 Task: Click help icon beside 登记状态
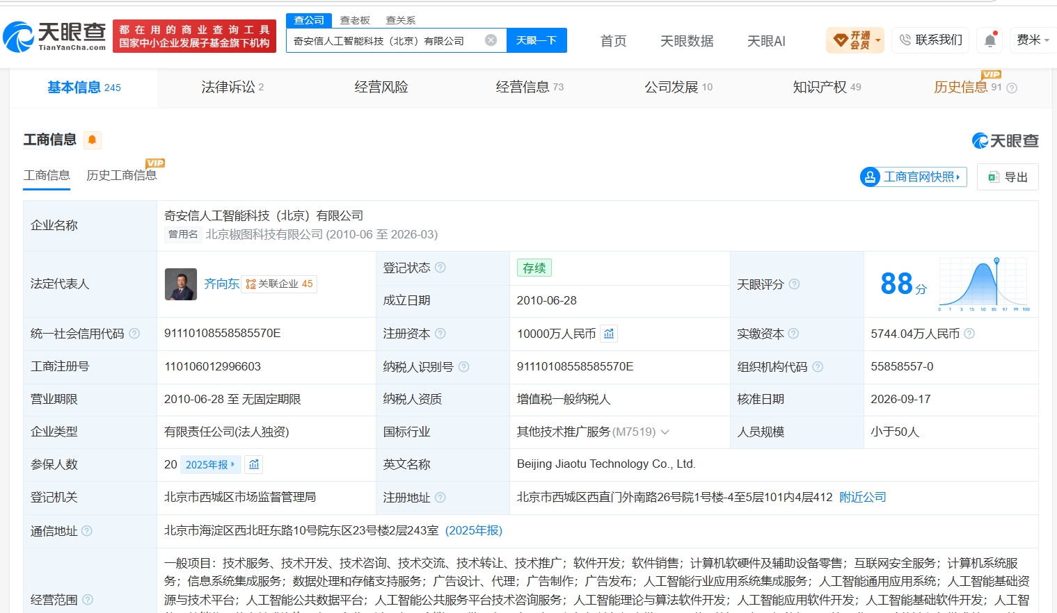tap(440, 268)
